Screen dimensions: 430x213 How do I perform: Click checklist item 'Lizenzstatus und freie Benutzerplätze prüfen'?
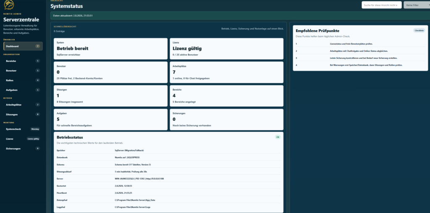pos(351,44)
